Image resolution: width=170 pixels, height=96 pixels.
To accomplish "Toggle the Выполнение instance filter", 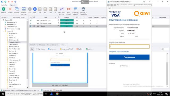I will tap(52, 49).
